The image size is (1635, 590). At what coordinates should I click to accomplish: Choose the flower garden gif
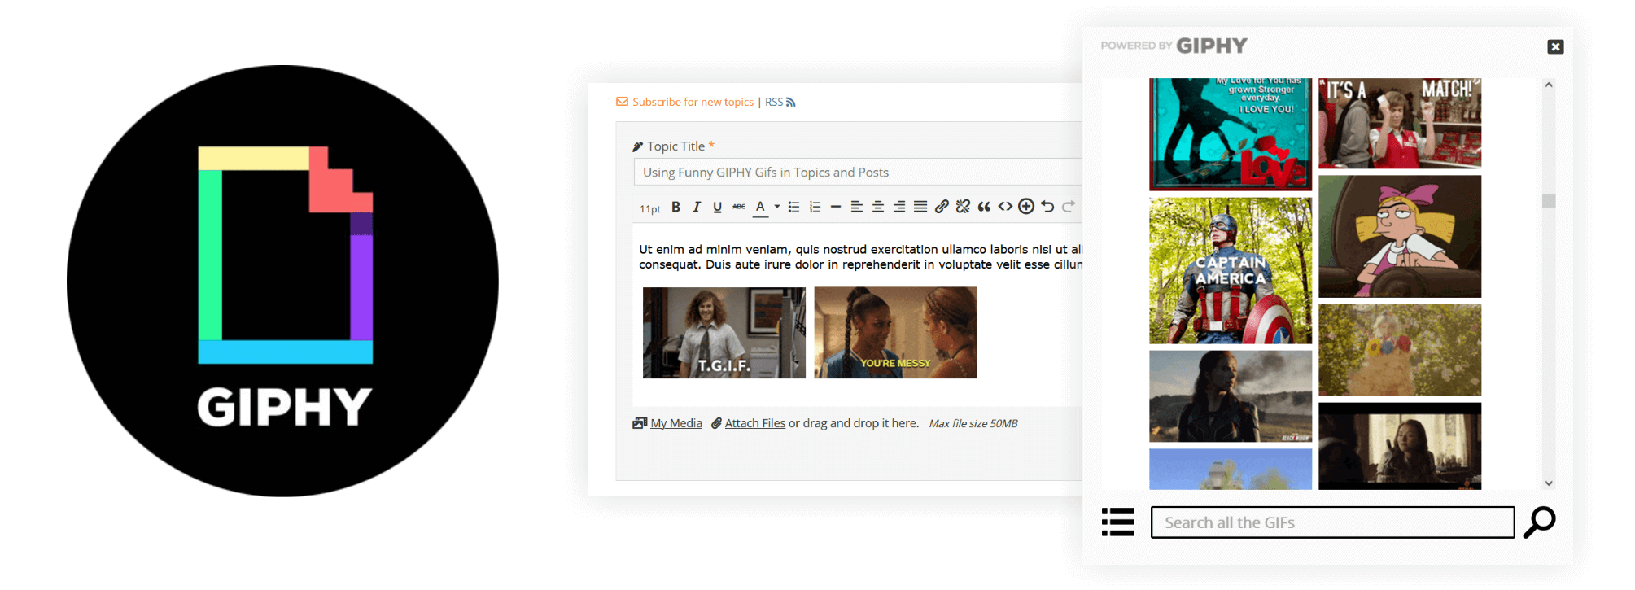1400,351
